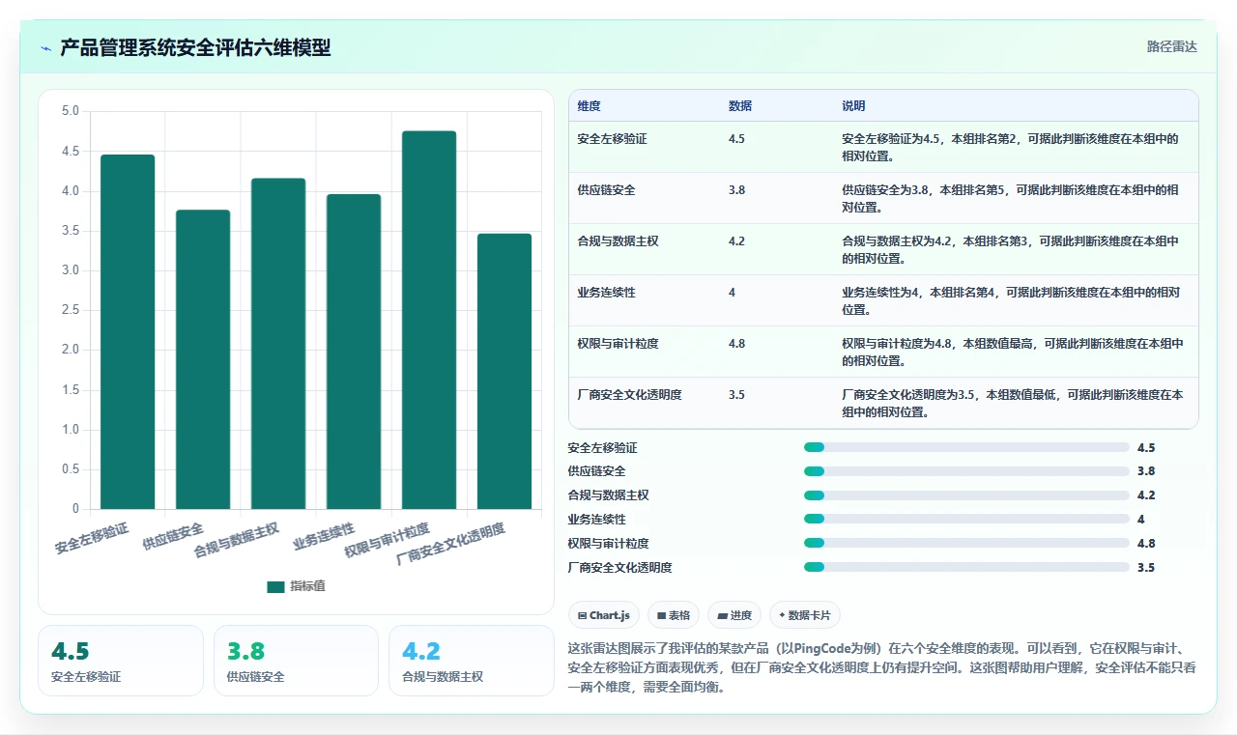The image size is (1237, 735).
Task: Click the 5.0 y-axis label
Action: point(71,111)
